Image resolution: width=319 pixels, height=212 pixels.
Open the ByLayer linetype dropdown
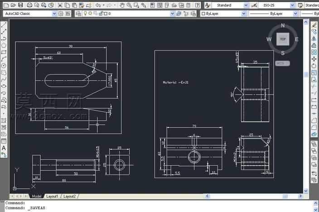(x=295, y=14)
